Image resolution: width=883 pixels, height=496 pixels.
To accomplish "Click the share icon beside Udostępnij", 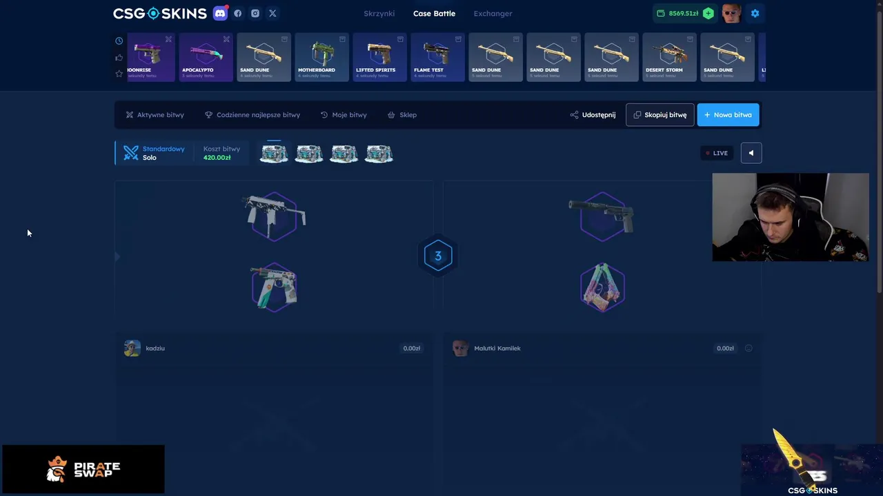I will 574,115.
